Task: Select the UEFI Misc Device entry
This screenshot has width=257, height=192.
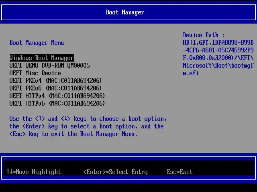Action: (35, 73)
